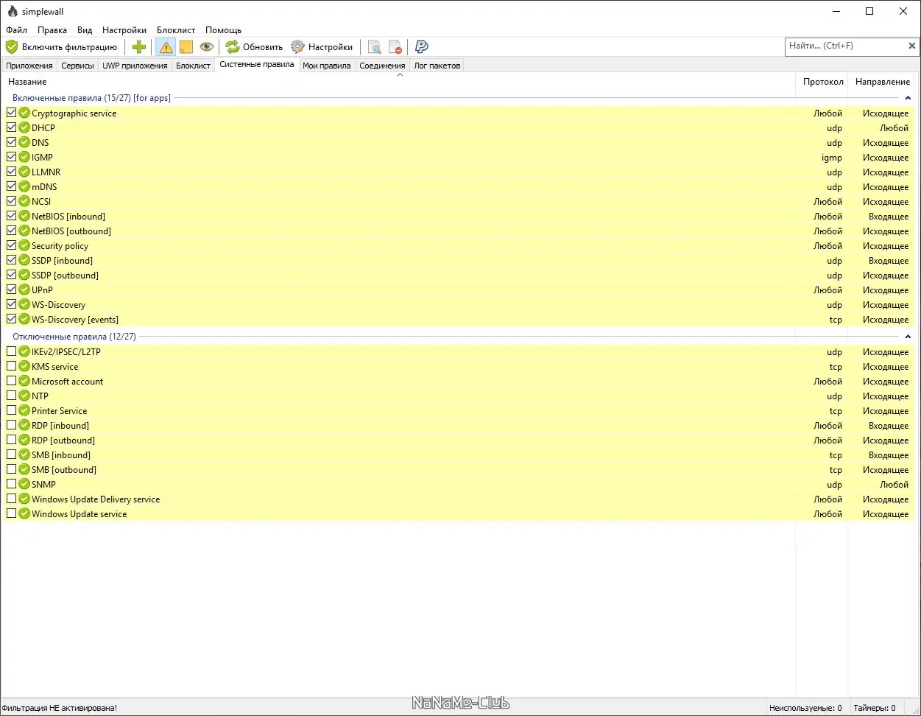The height and width of the screenshot is (716, 921).
Task: Switch to the Блоклист tab
Action: 194,66
